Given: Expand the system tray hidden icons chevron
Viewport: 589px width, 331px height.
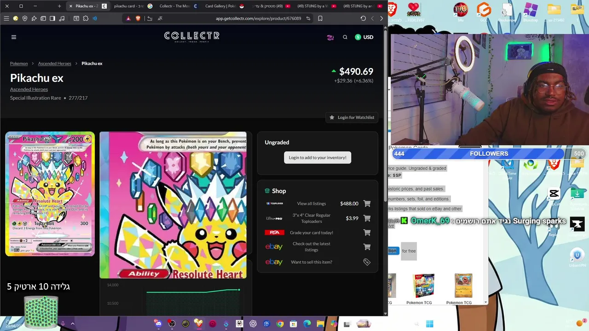Looking at the screenshot, I should pyautogui.click(x=72, y=324).
